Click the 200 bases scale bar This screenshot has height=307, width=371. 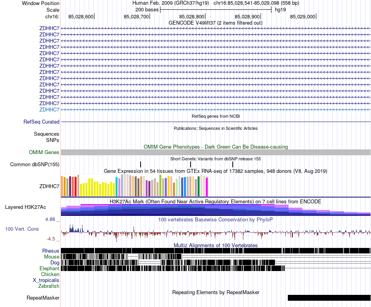click(216, 10)
